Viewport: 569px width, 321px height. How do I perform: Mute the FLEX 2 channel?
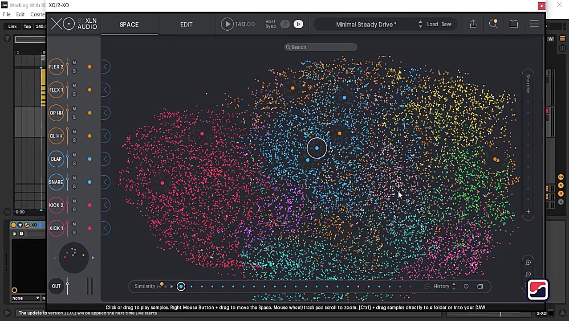pos(74,63)
